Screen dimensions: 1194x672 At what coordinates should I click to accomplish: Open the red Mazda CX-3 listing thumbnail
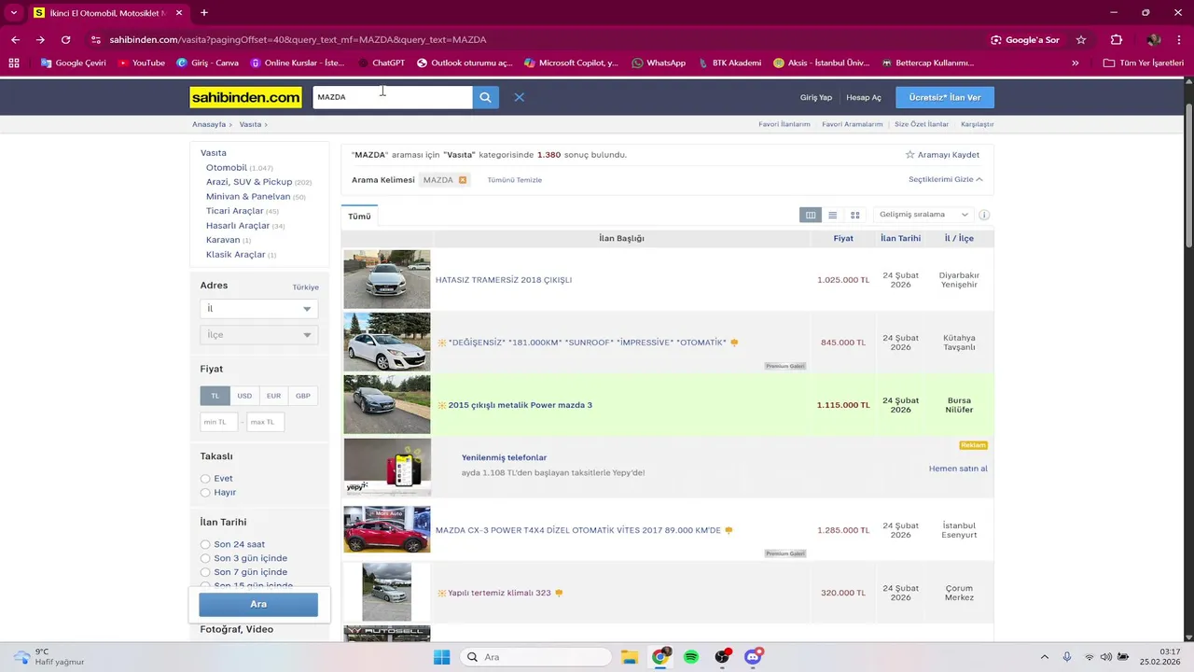click(387, 529)
